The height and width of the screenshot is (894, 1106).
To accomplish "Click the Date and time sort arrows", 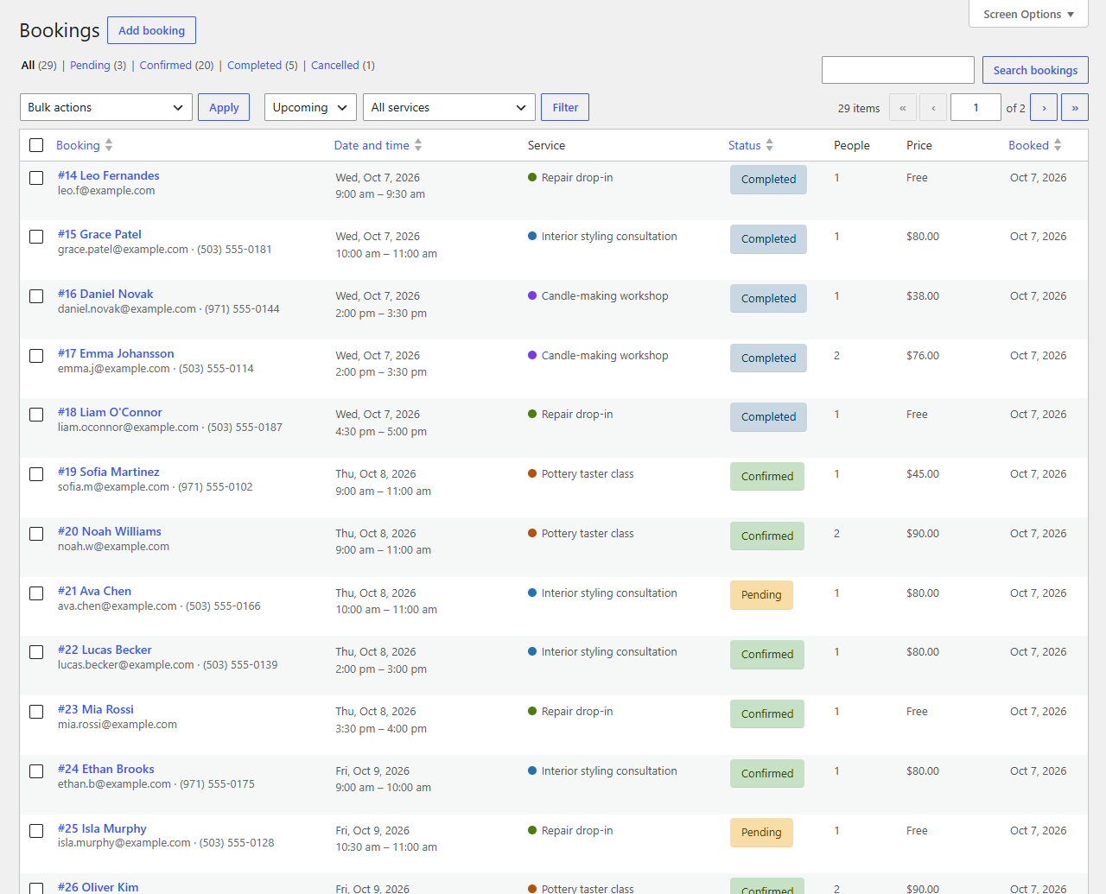I will coord(418,145).
